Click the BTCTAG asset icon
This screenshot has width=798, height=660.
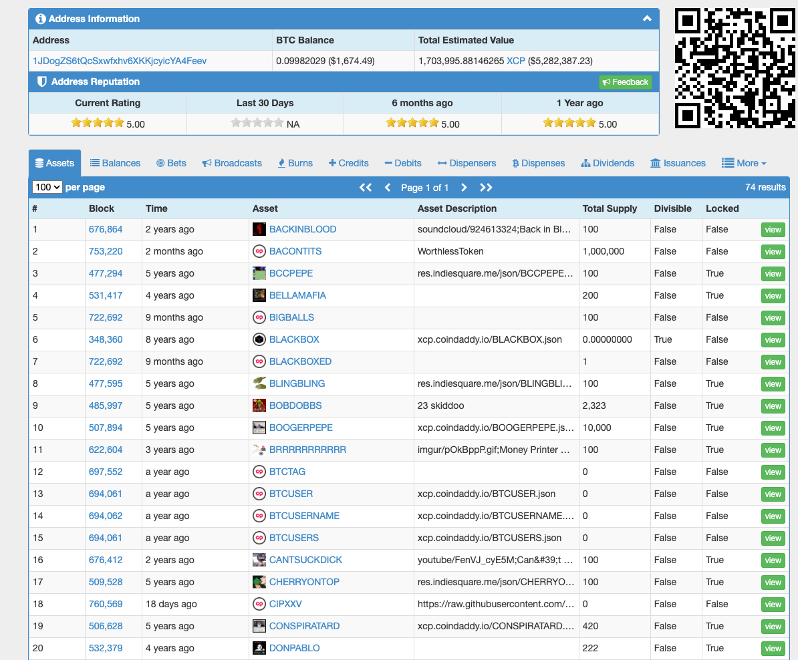(259, 472)
